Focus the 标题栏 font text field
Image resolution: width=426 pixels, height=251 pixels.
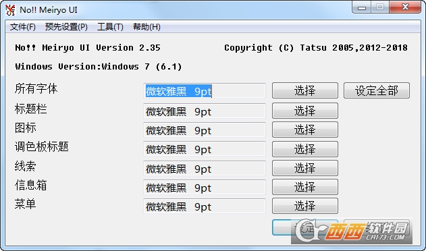[x=205, y=111]
